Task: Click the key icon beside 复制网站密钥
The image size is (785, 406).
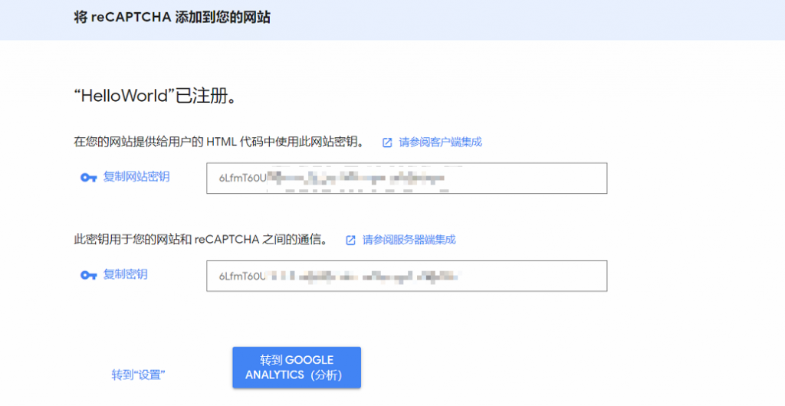Action: coord(88,178)
